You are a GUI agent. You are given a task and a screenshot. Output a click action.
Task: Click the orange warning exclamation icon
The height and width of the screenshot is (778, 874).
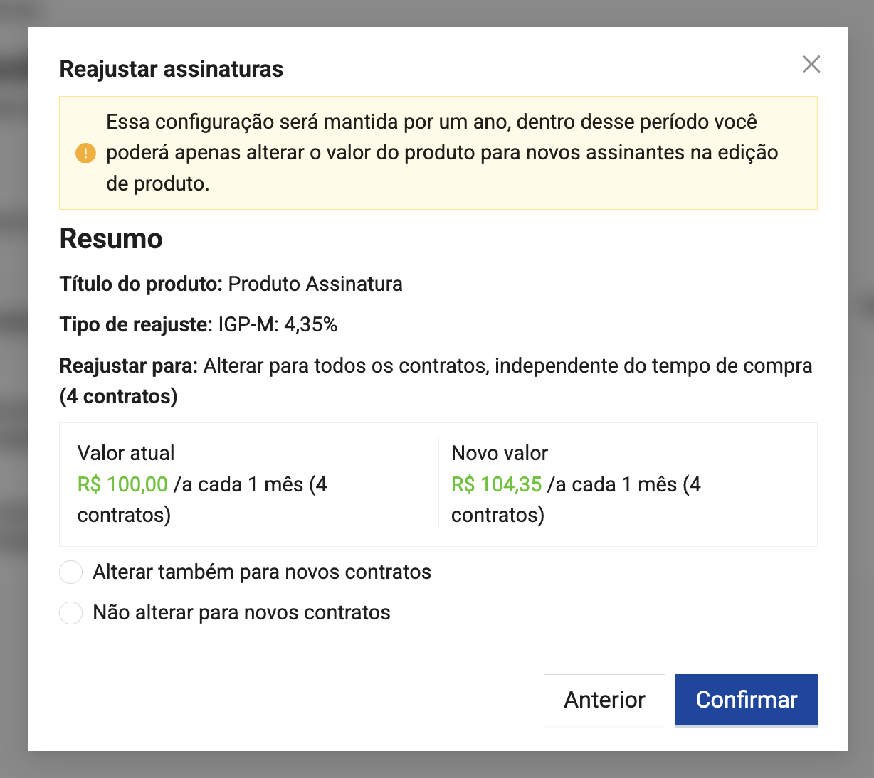[85, 153]
